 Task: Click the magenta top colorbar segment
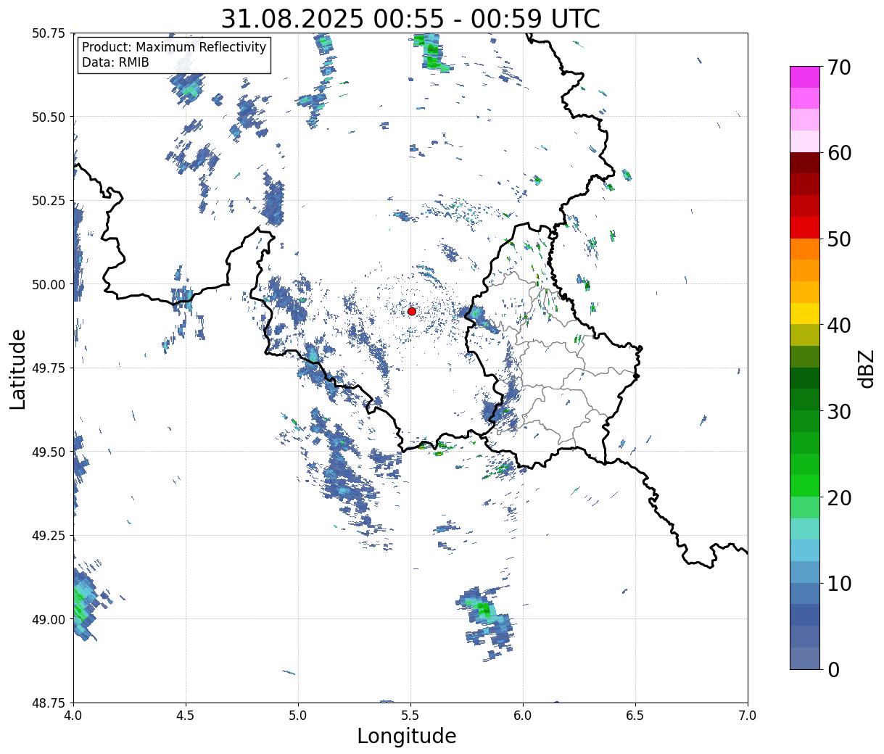pyautogui.click(x=805, y=77)
